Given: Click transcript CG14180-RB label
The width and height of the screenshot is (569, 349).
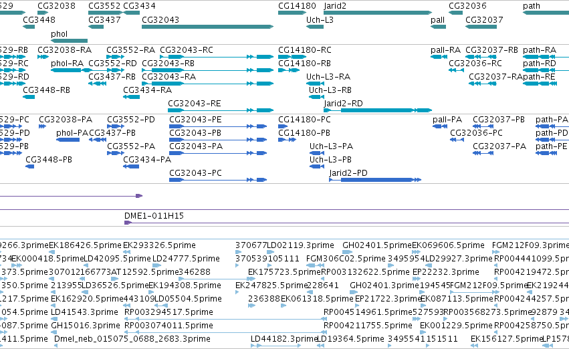Looking at the screenshot, I should click(304, 64).
